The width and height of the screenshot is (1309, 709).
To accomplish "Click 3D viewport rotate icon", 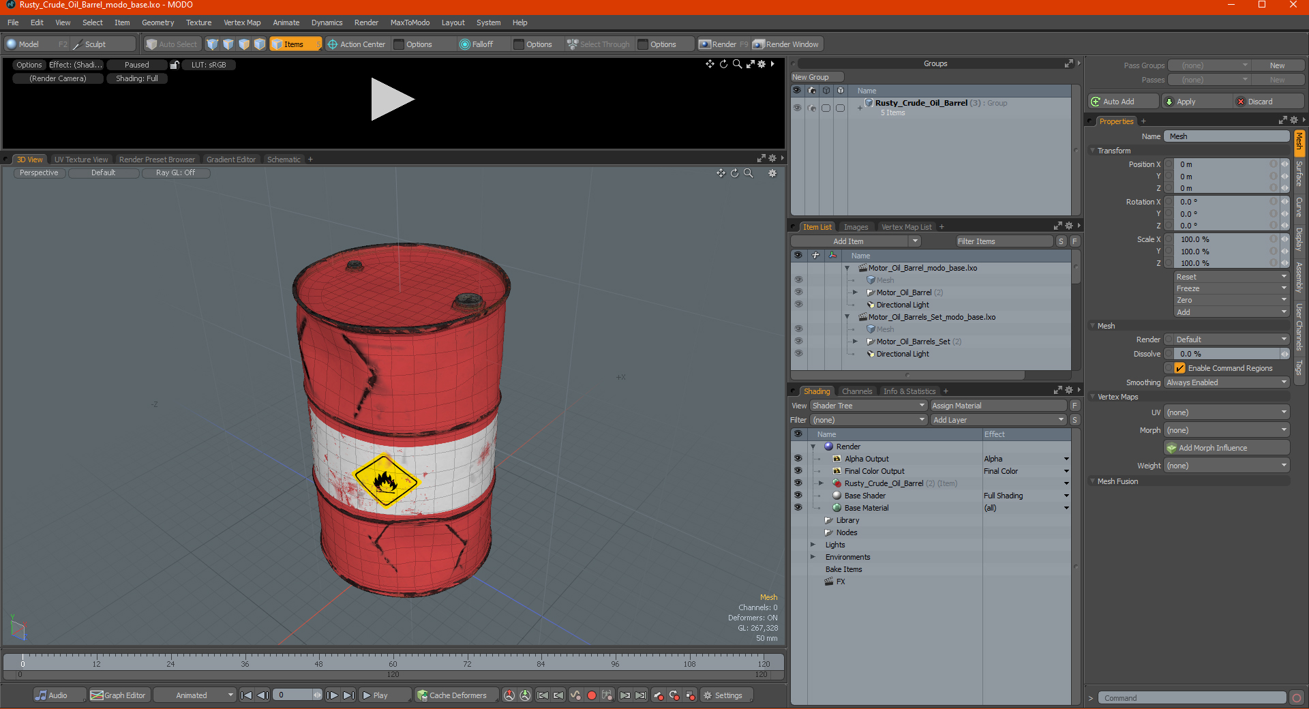I will (x=734, y=173).
